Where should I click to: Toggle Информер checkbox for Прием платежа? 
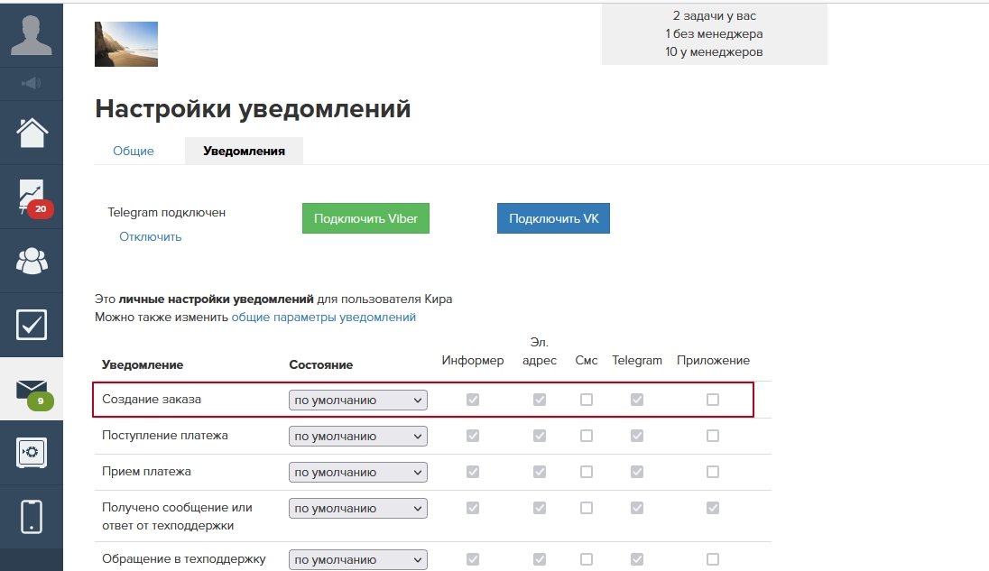473,472
